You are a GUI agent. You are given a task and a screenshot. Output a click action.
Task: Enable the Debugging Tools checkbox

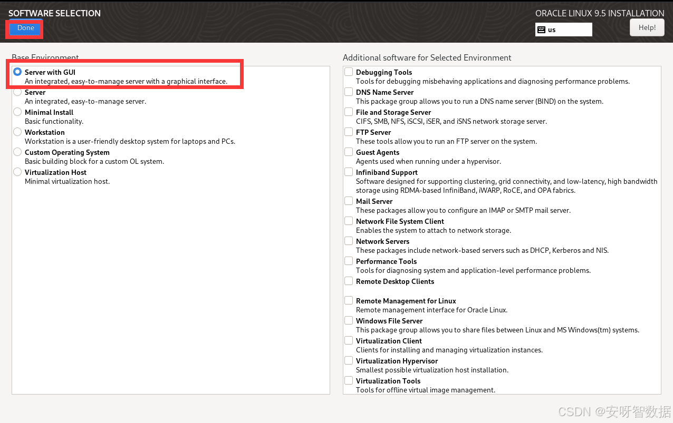349,72
